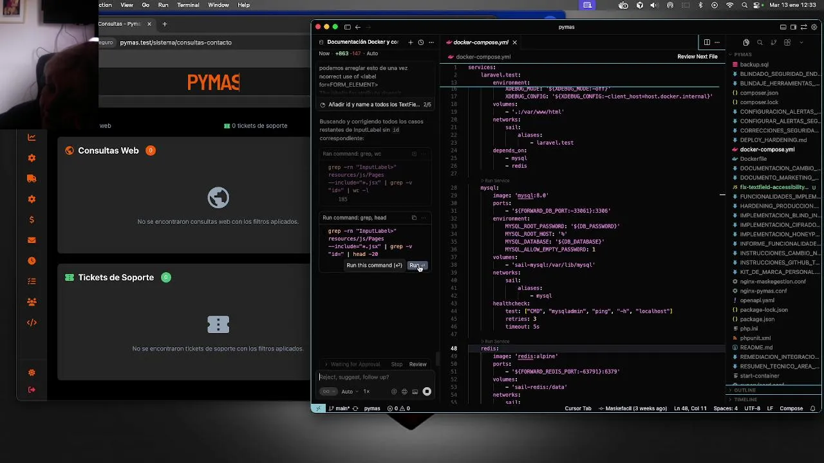The image size is (824, 463).
Task: Run the pending grep command
Action: coord(417,266)
